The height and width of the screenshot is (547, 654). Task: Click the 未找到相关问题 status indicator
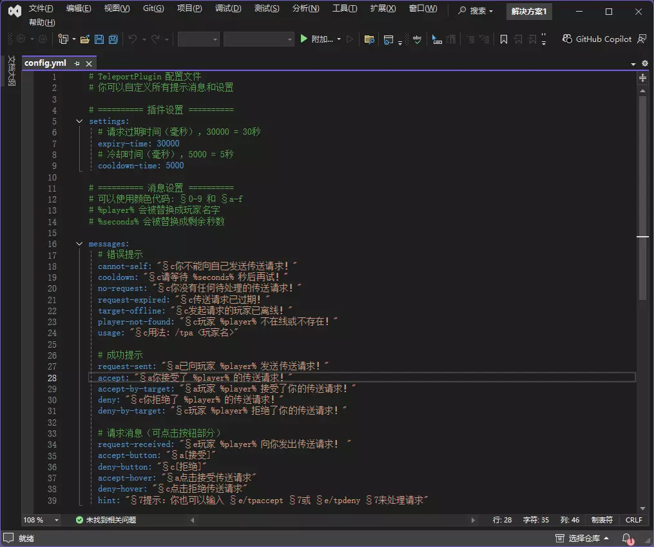click(106, 520)
